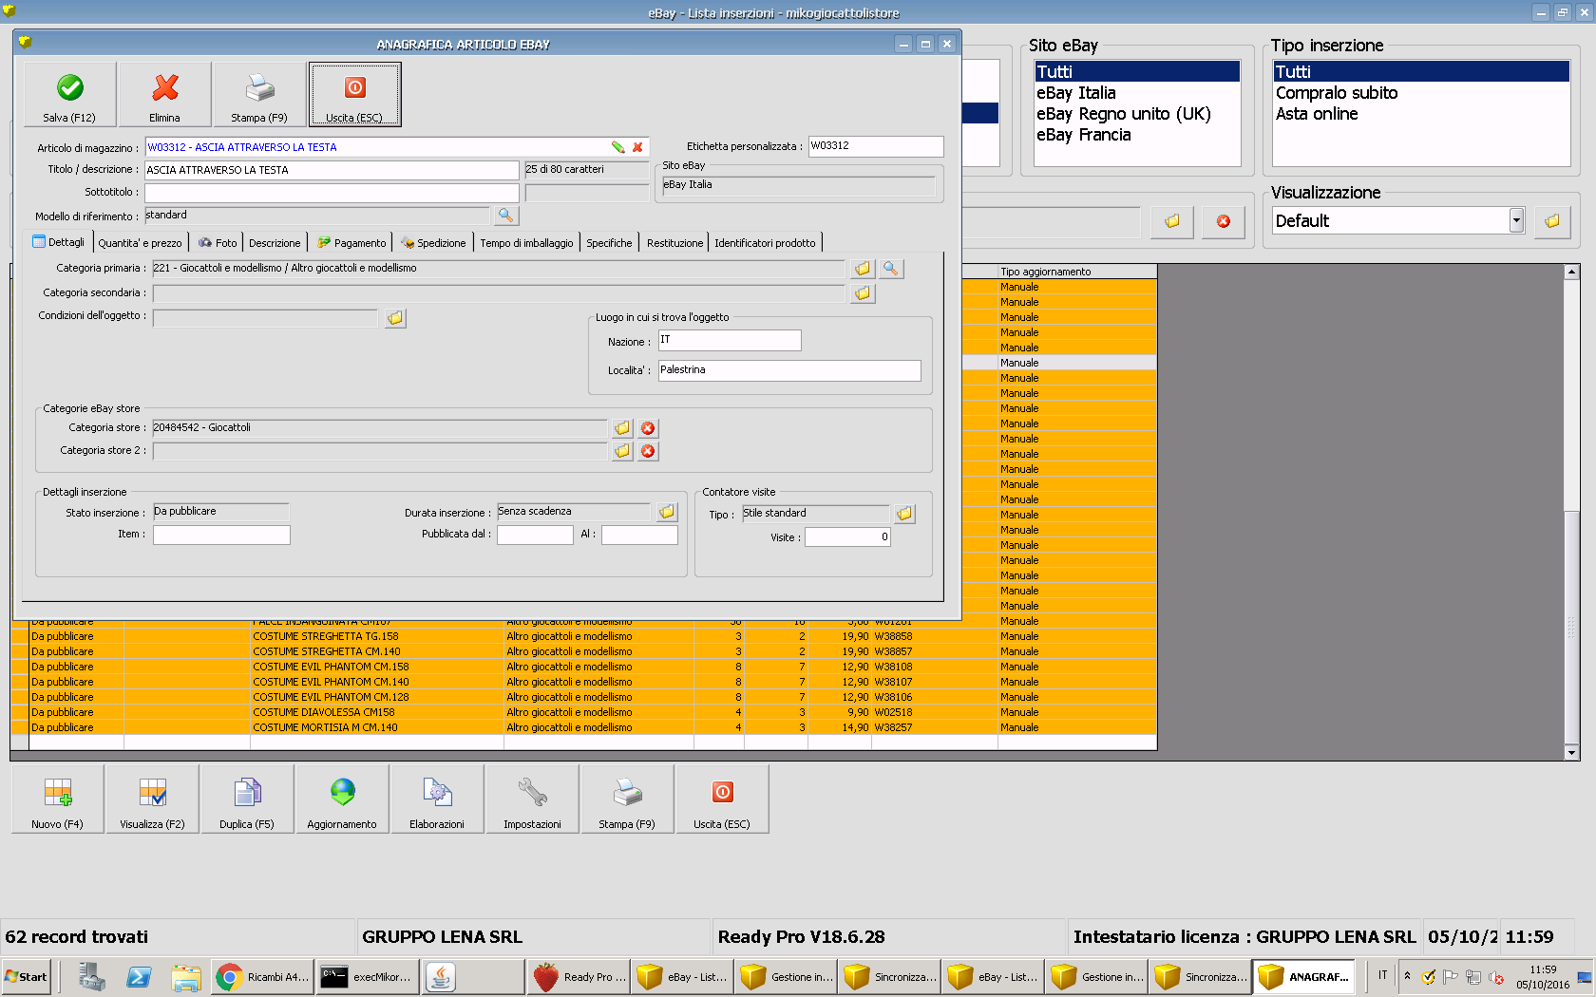1596x997 pixels.
Task: Select eBay Italia in Sito eBay list
Action: coord(1136,93)
